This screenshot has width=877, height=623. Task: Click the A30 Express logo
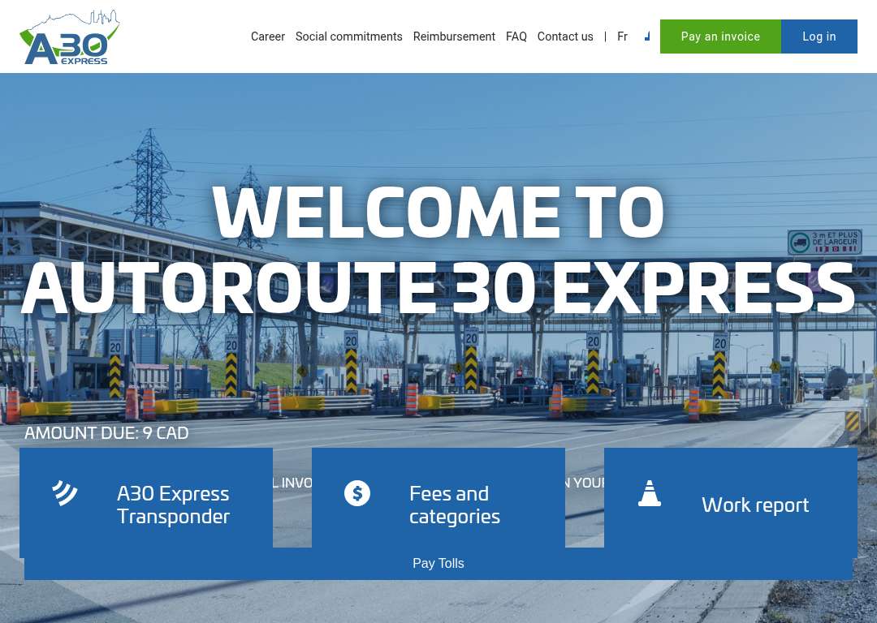[x=69, y=37]
